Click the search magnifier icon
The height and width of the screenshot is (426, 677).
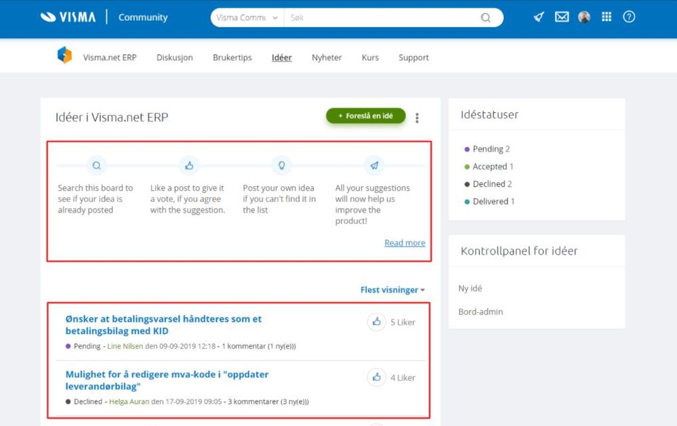pyautogui.click(x=485, y=18)
